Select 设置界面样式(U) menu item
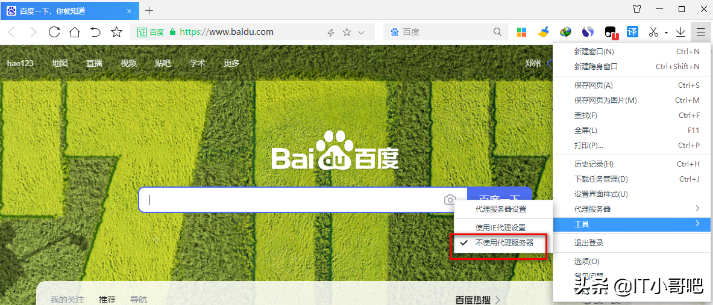Screen dimensions: 713x305 pyautogui.click(x=632, y=194)
